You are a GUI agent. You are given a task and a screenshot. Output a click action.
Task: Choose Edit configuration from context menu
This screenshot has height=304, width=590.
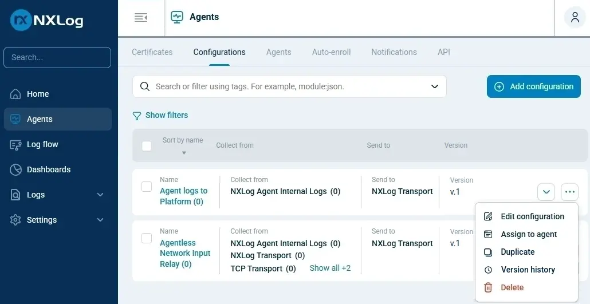tap(527, 216)
